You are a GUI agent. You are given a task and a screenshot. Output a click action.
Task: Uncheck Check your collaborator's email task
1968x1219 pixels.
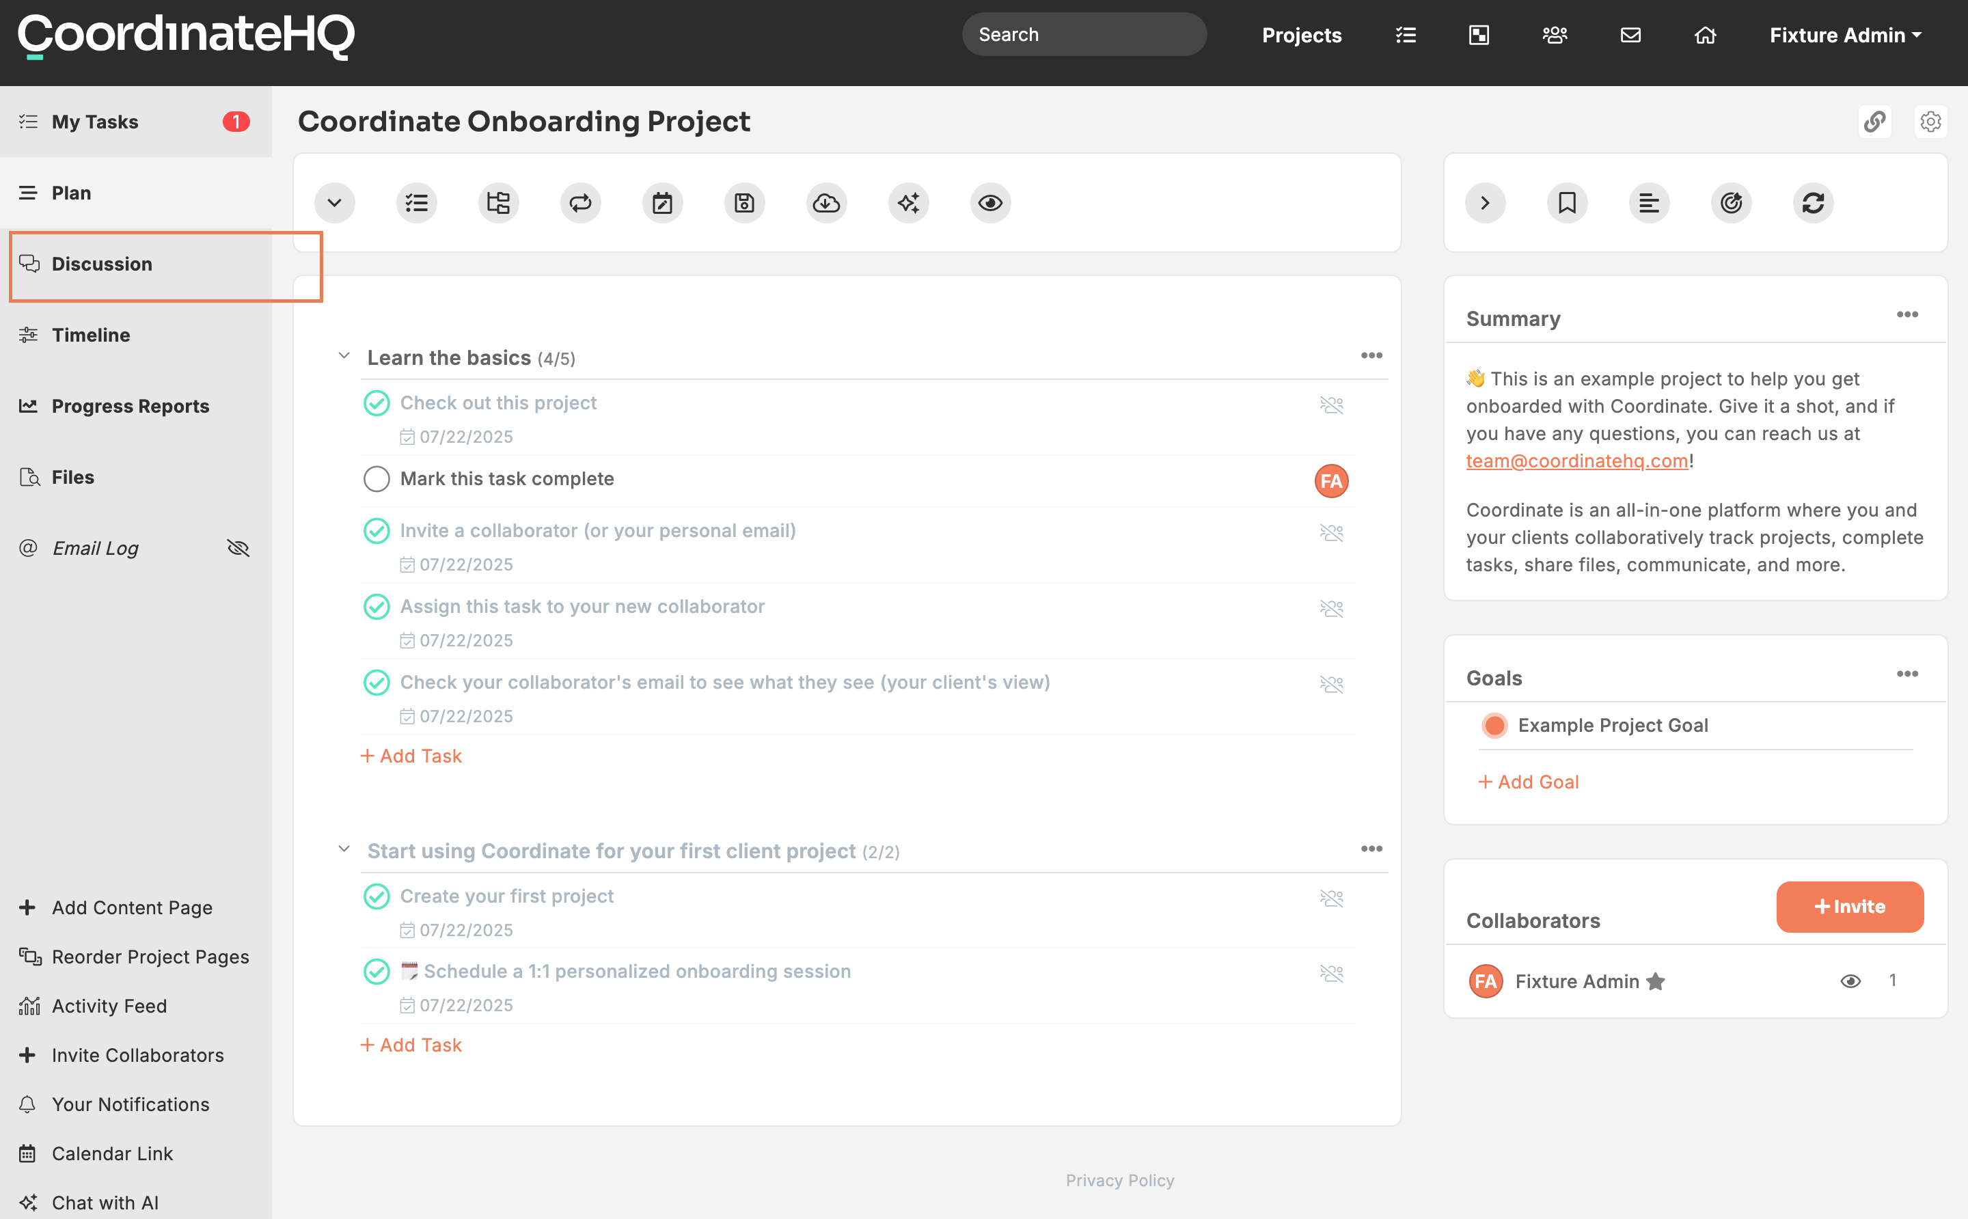click(377, 683)
